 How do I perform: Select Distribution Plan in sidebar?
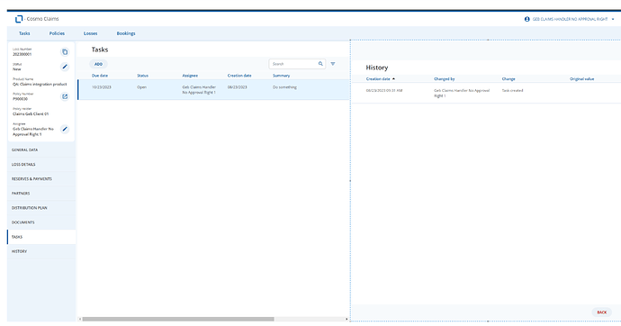pos(41,208)
